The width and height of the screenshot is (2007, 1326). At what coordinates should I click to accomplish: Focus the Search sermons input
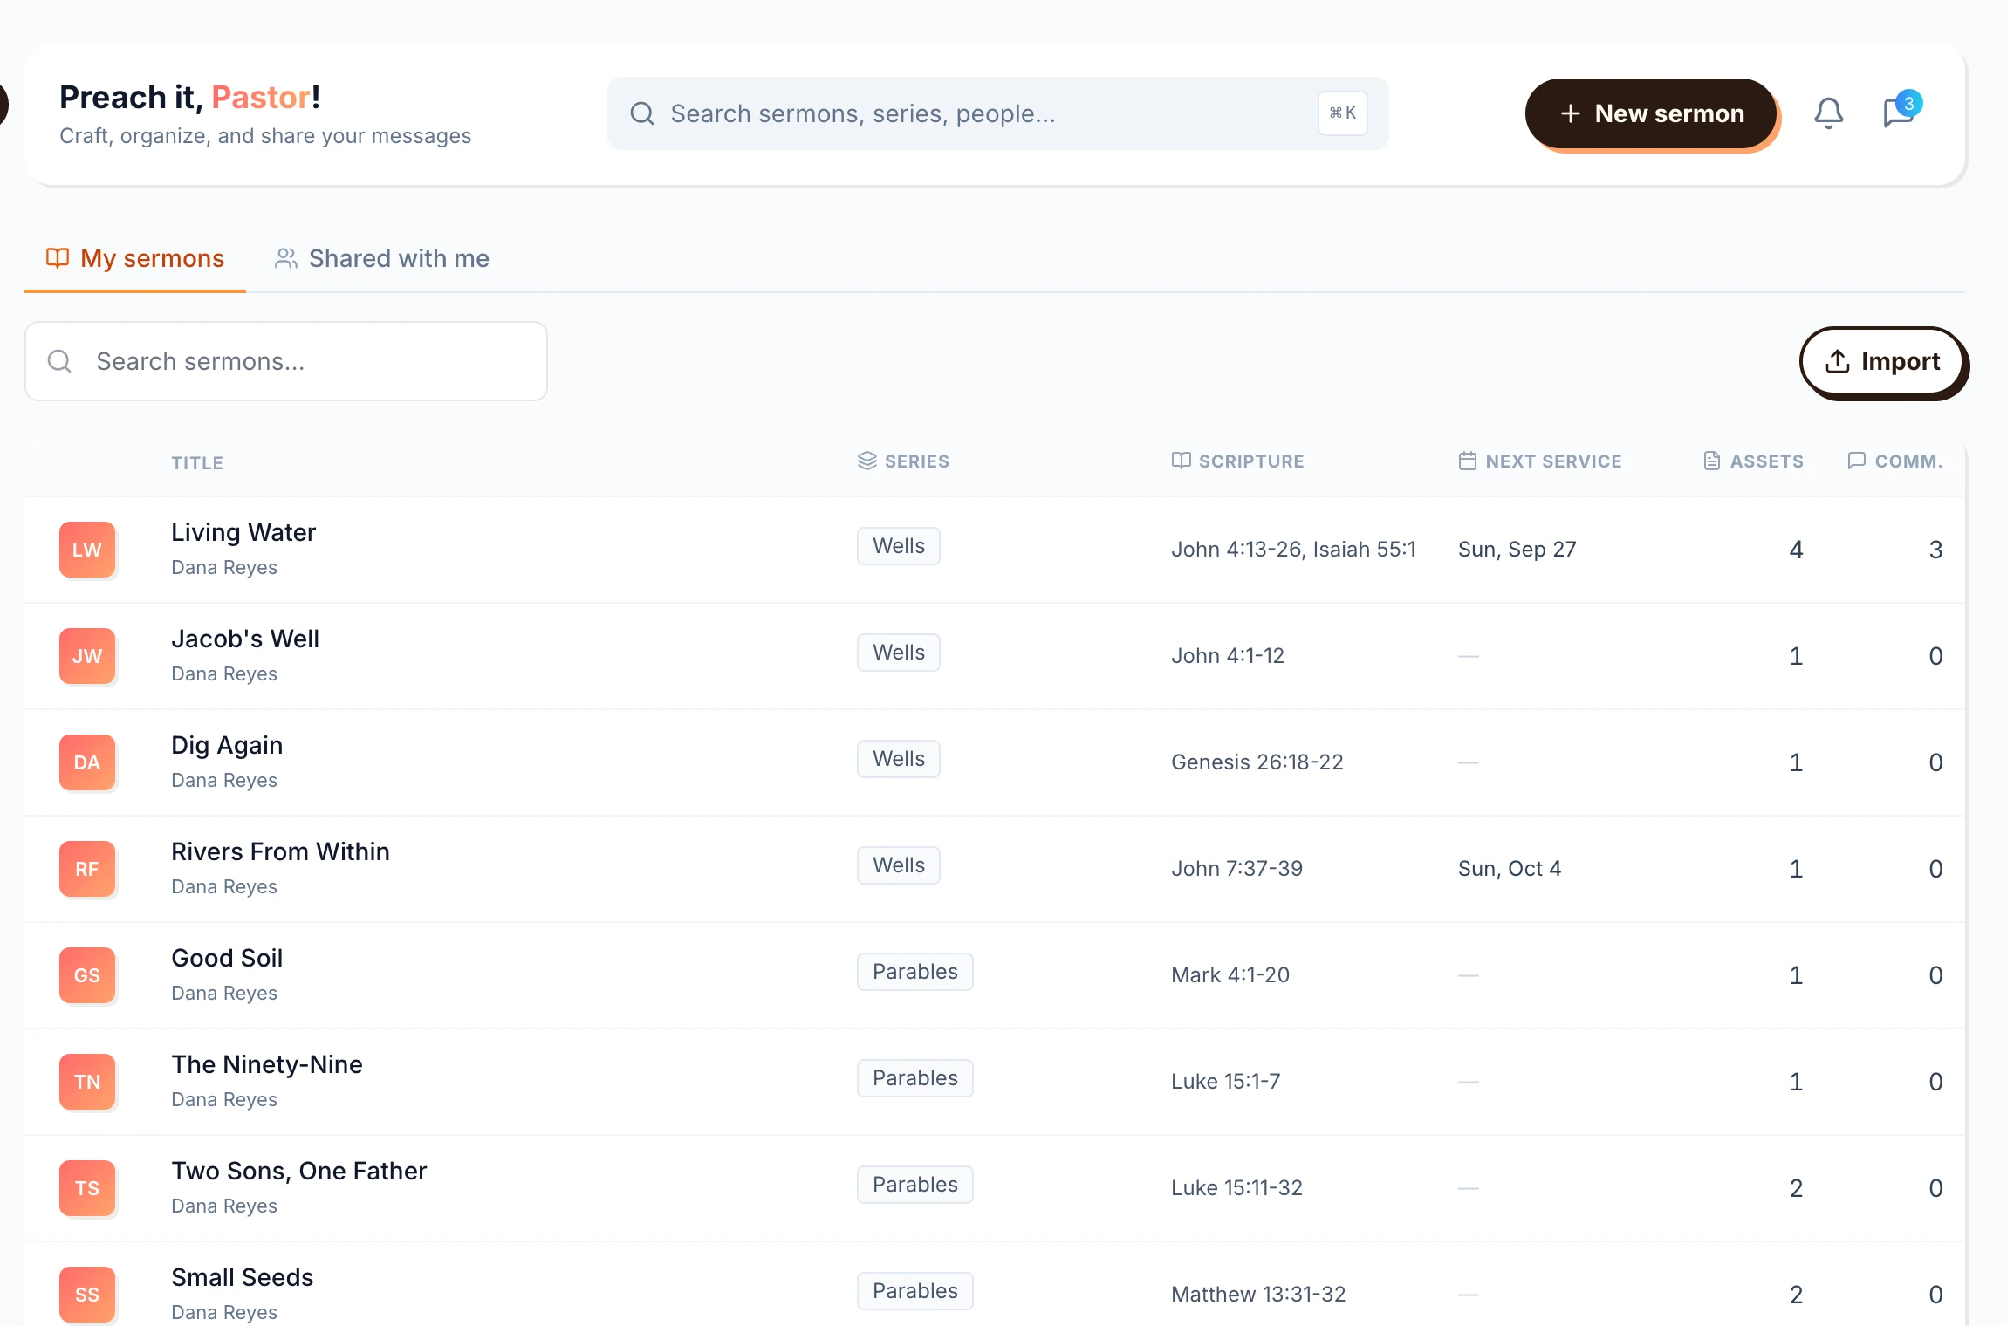click(x=286, y=361)
